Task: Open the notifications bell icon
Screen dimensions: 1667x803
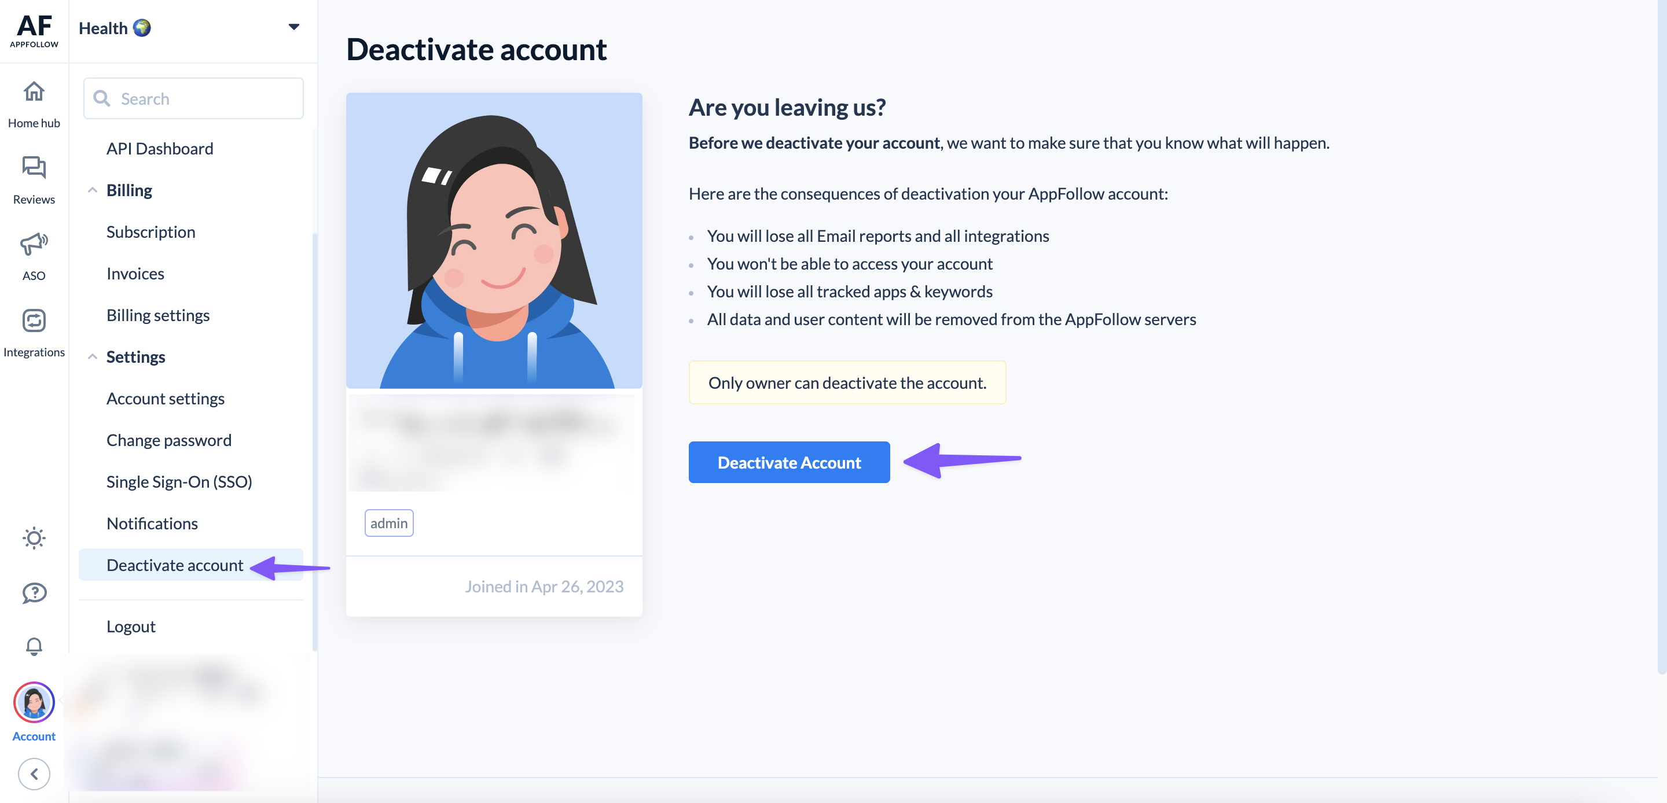Action: pyautogui.click(x=34, y=646)
